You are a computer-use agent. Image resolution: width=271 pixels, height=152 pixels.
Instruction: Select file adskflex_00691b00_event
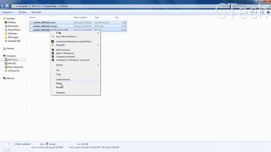[x=44, y=22]
